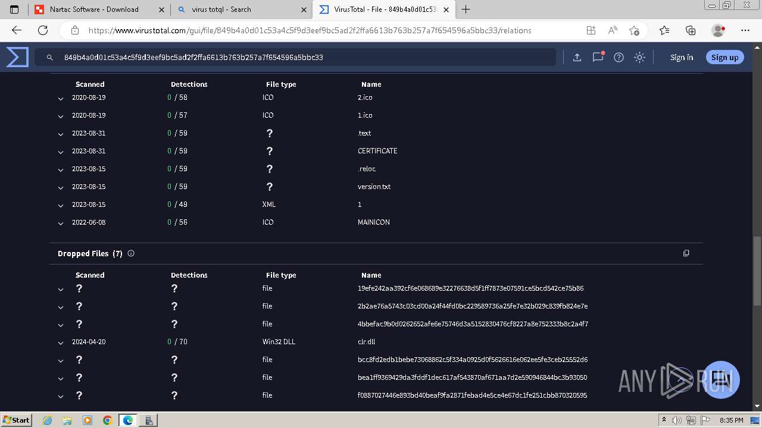Viewport: 762px width, 428px height.
Task: Expand the clr.dll row
Action: (61, 343)
